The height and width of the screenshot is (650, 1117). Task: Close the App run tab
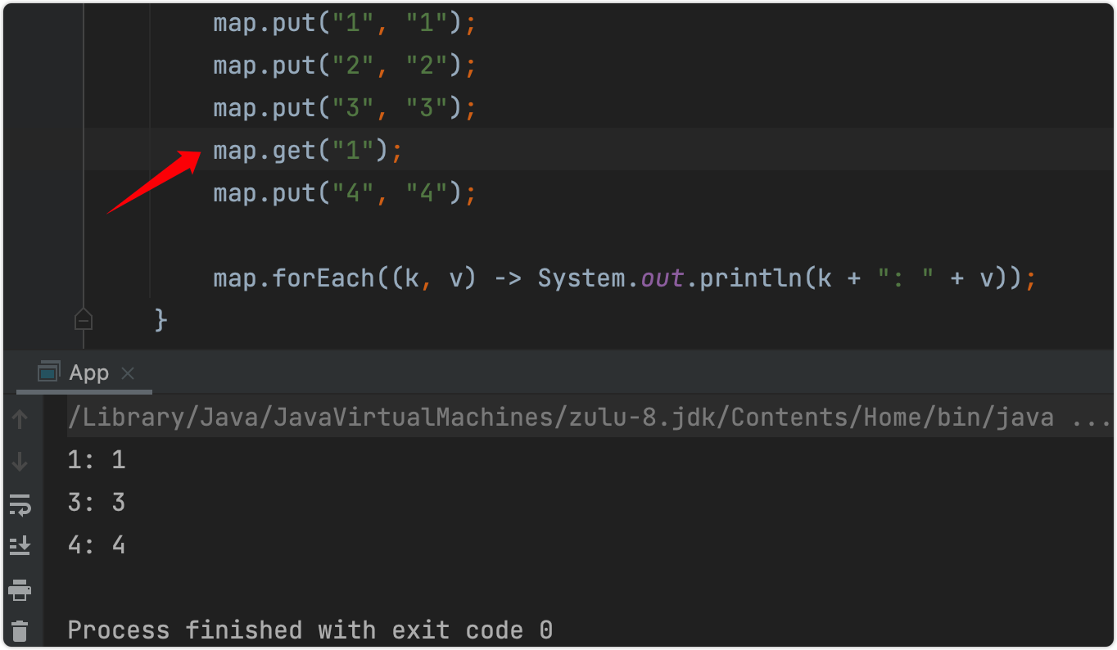(x=128, y=373)
